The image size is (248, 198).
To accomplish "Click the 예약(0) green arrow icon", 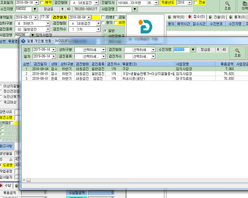I will point(170,17).
